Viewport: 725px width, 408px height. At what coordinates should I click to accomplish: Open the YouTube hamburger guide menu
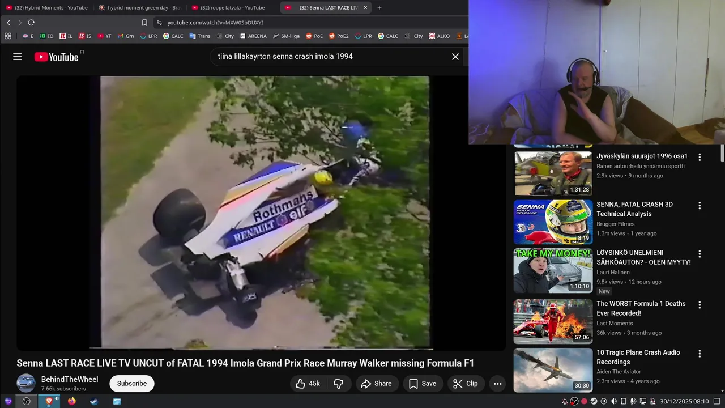pyautogui.click(x=17, y=57)
